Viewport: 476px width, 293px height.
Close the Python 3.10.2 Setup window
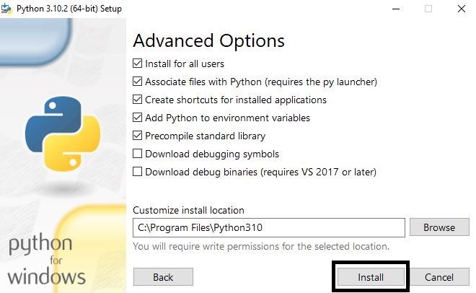click(x=462, y=9)
